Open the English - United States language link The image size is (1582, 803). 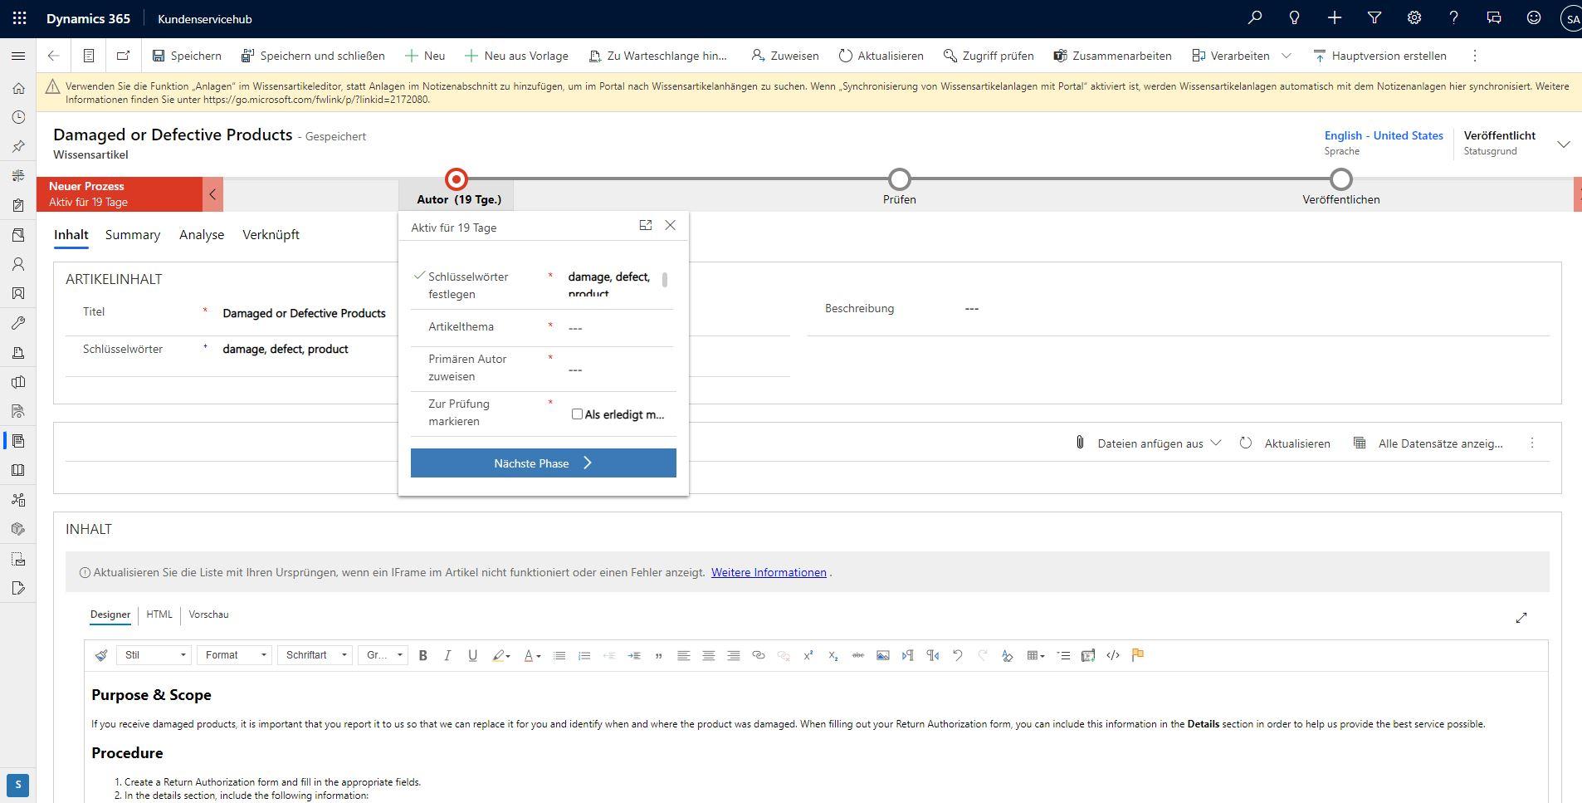1384,135
